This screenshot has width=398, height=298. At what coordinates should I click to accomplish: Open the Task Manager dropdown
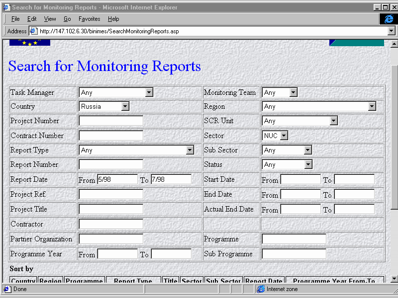[149, 92]
